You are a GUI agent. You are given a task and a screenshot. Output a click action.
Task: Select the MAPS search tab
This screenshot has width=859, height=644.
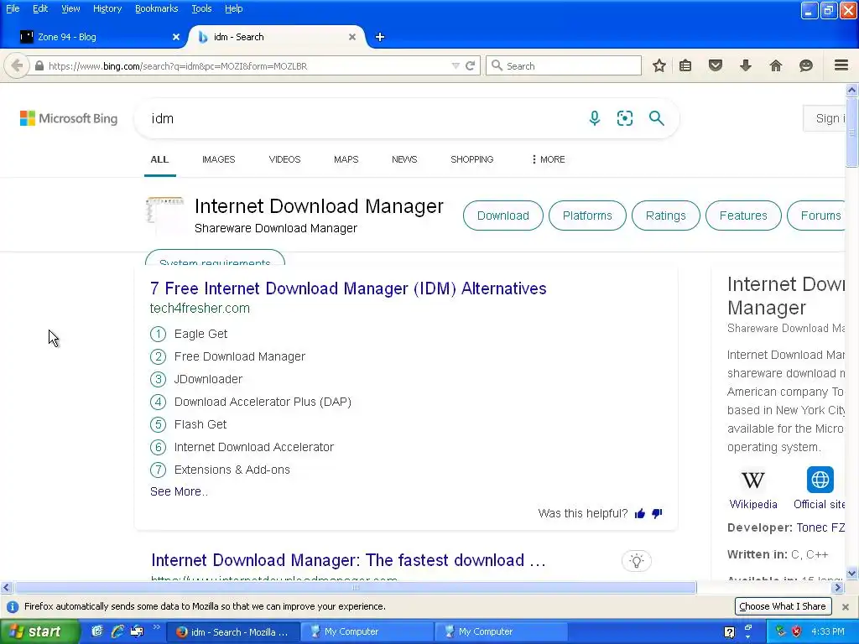pos(346,159)
